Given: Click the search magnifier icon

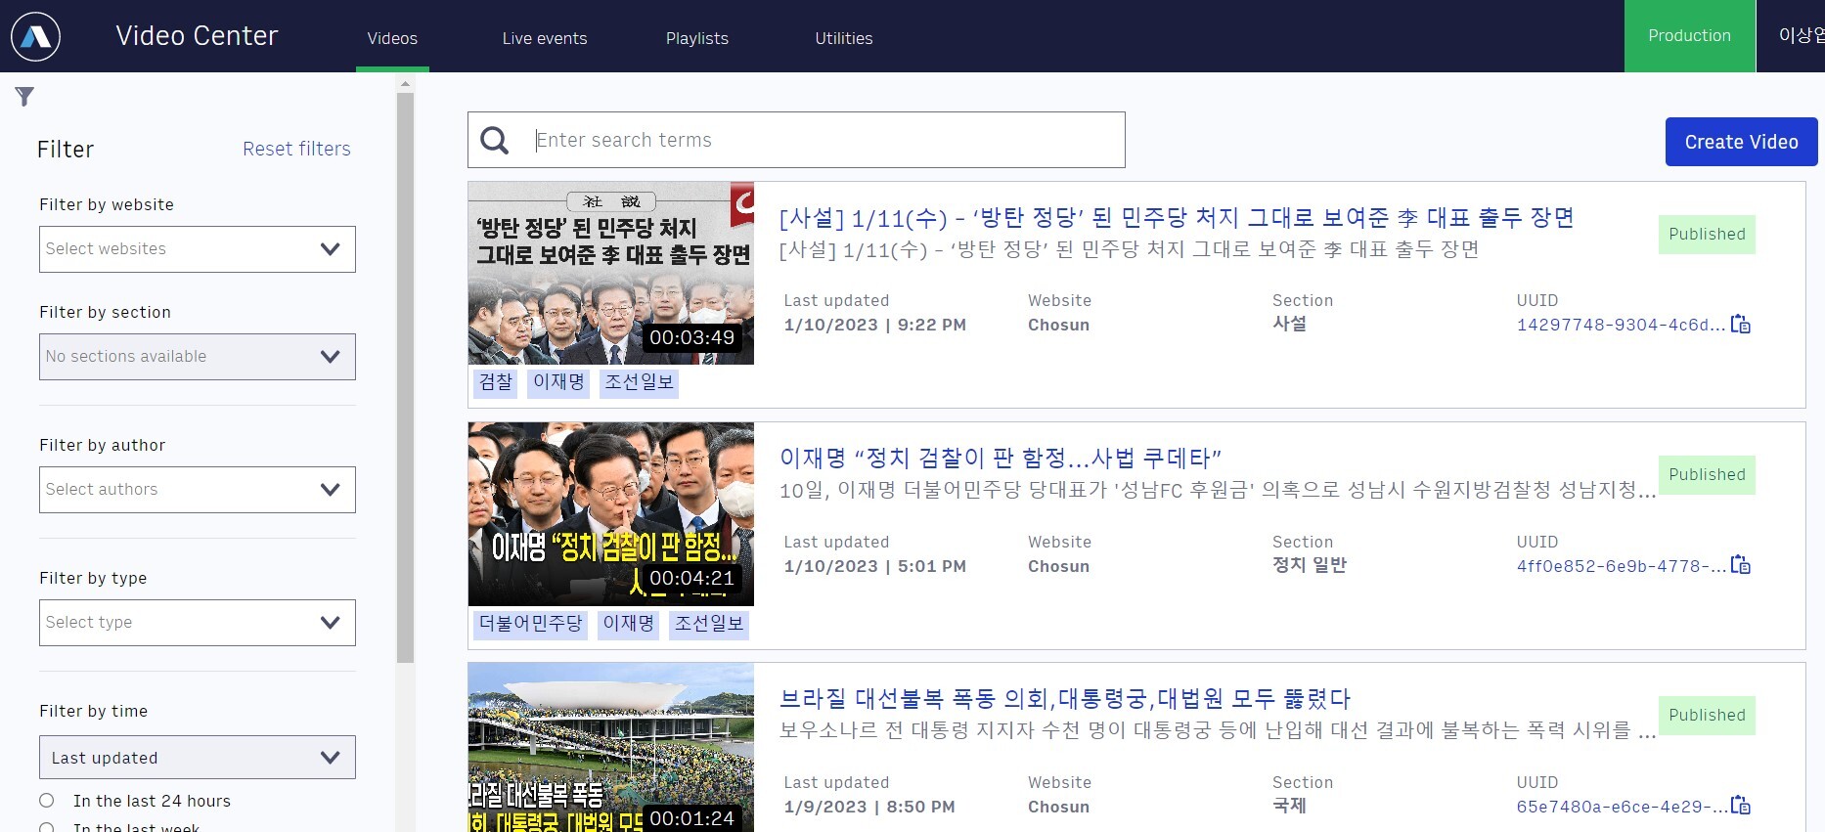Looking at the screenshot, I should pos(495,141).
